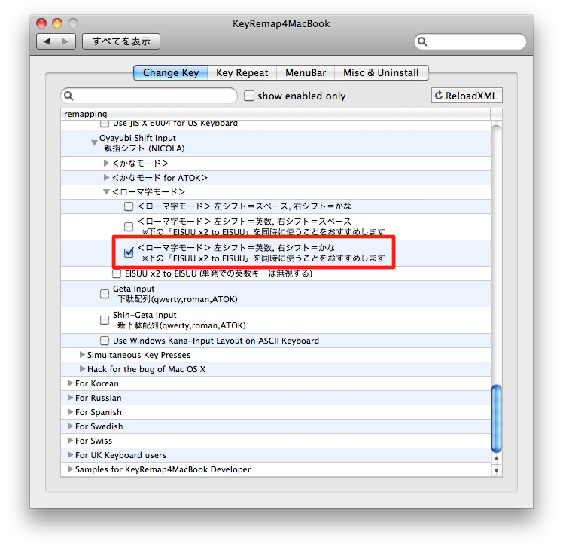This screenshot has height=553, width=563.
Task: Expand Hack for the bug of Mac OS X
Action: [x=82, y=369]
